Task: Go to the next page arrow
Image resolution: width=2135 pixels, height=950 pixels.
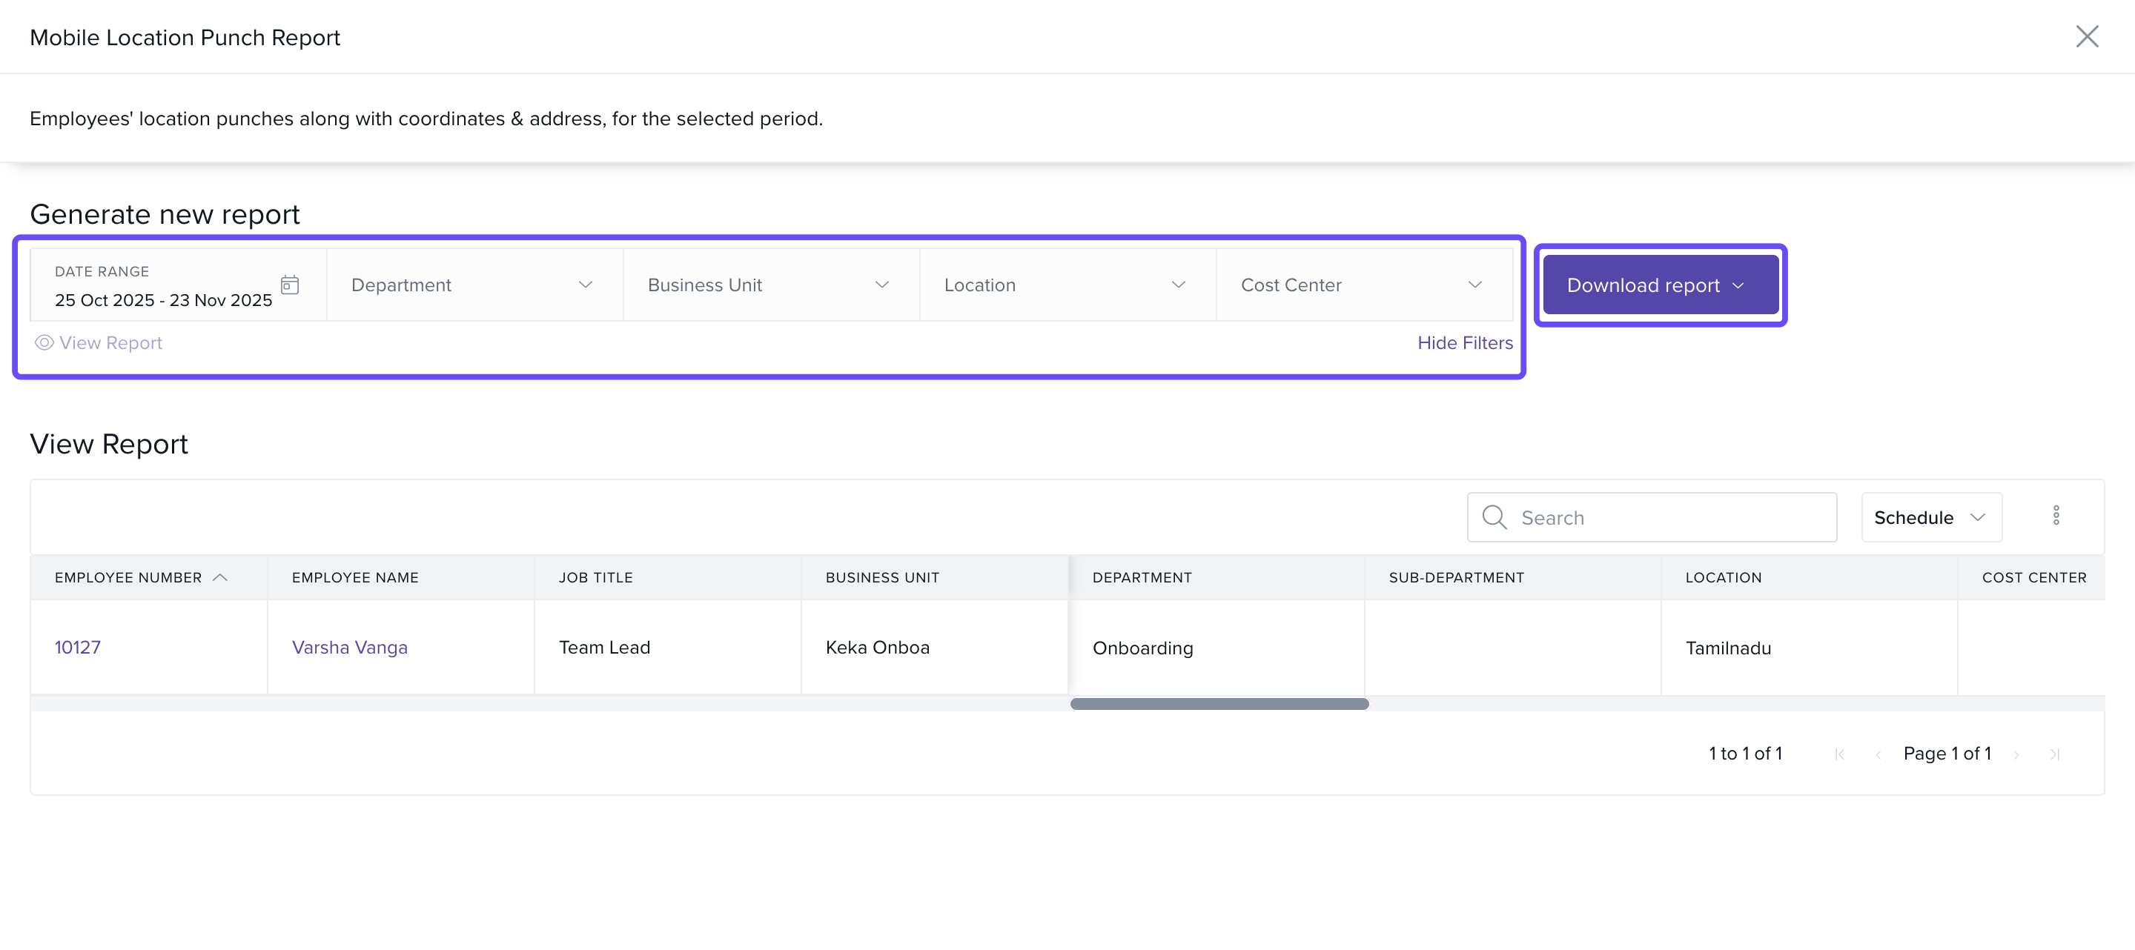Action: [x=2016, y=754]
